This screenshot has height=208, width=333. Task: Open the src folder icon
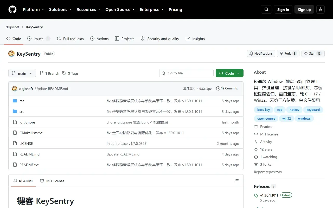point(15,112)
